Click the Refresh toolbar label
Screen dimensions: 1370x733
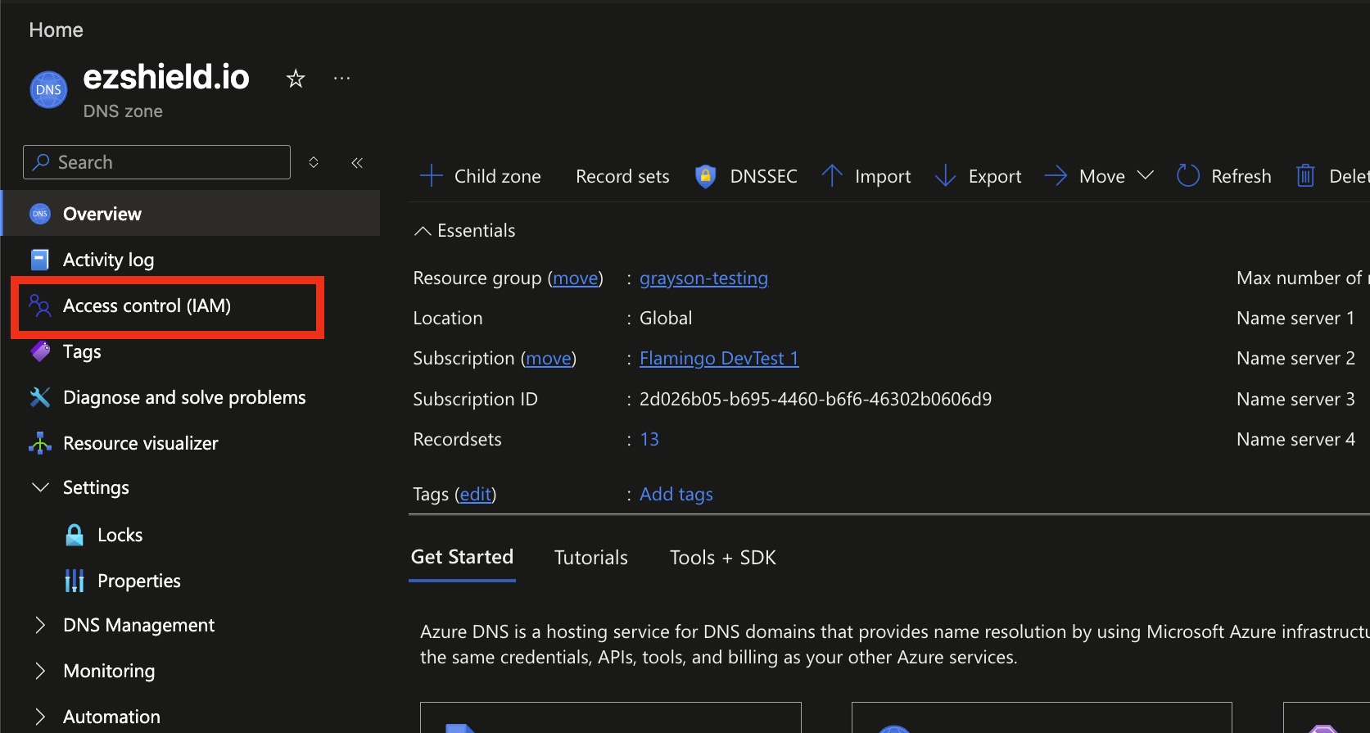pyautogui.click(x=1241, y=176)
